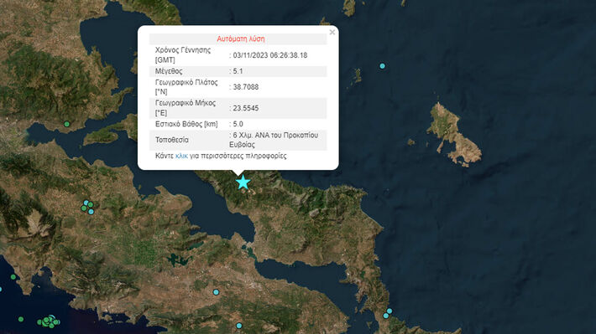Click the origin time 03/11/2023 06:26:38.18
596x334 pixels.
269,55
